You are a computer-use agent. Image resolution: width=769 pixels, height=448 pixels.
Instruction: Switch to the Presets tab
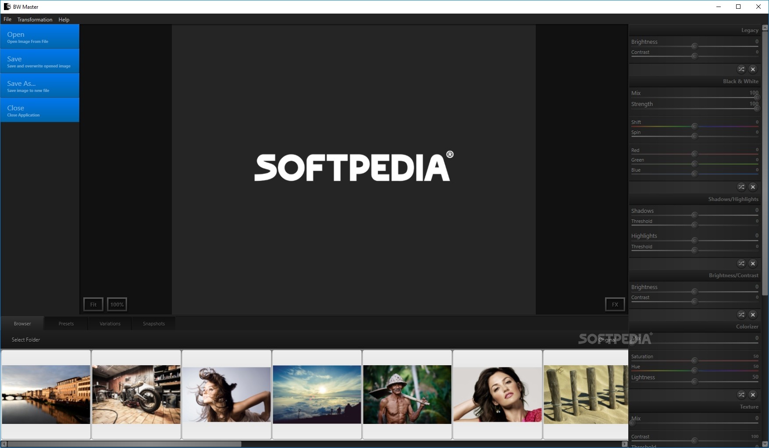tap(66, 324)
